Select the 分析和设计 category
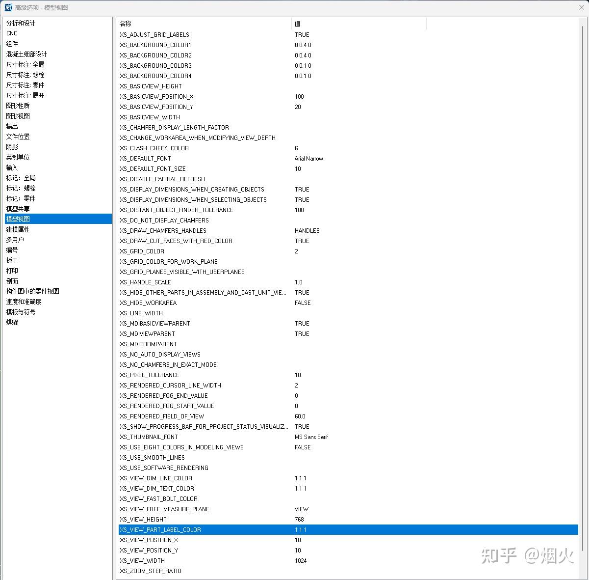The width and height of the screenshot is (589, 580). tap(21, 23)
